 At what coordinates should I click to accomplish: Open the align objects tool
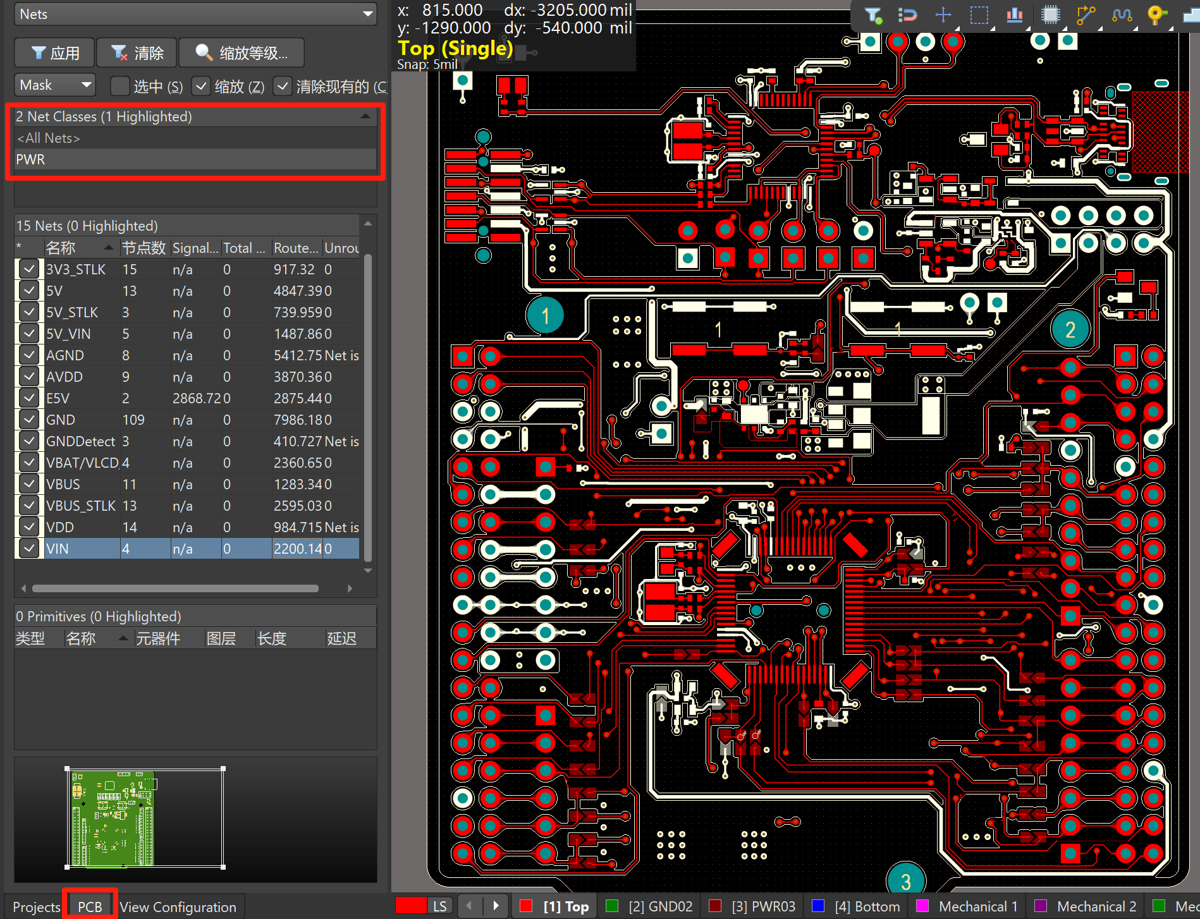coord(1014,15)
